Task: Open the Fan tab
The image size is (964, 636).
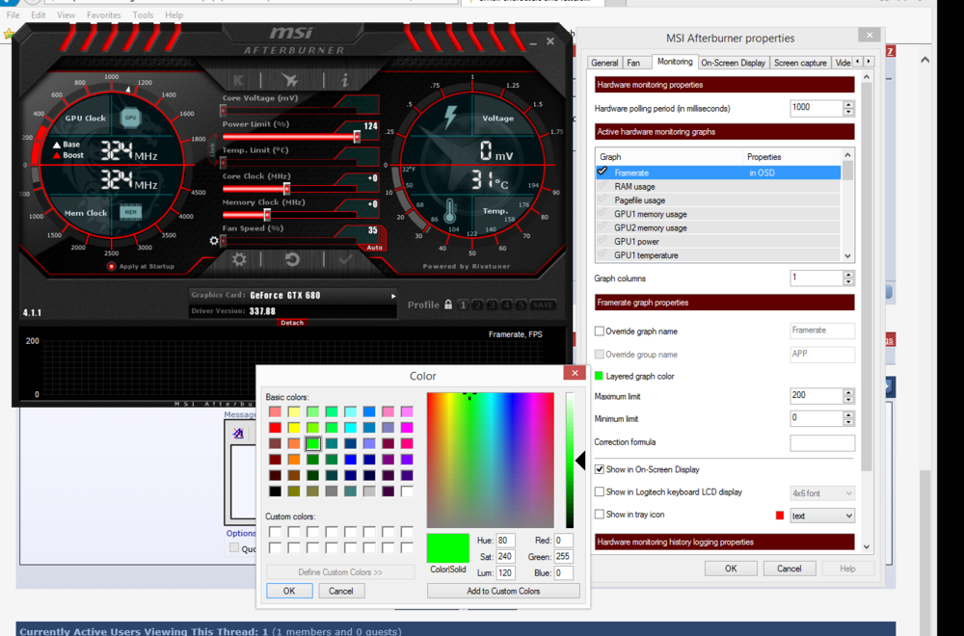Action: (x=633, y=63)
